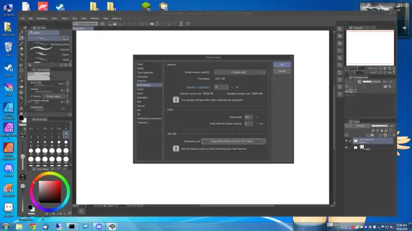
Task: Click the undo interval between strokes field
Action: 248,123
